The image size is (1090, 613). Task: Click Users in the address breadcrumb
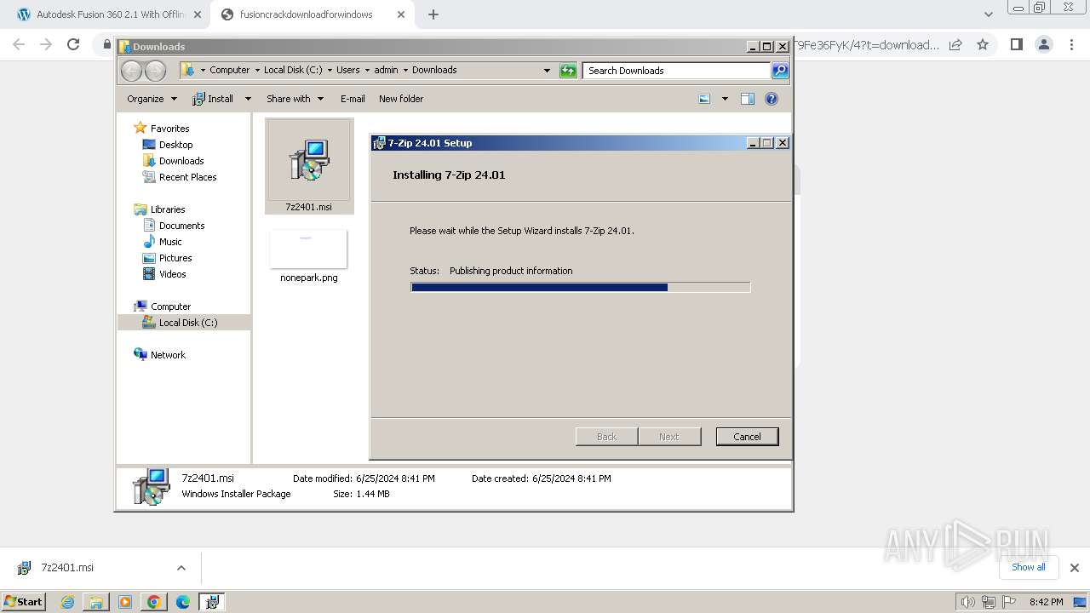[x=347, y=70]
